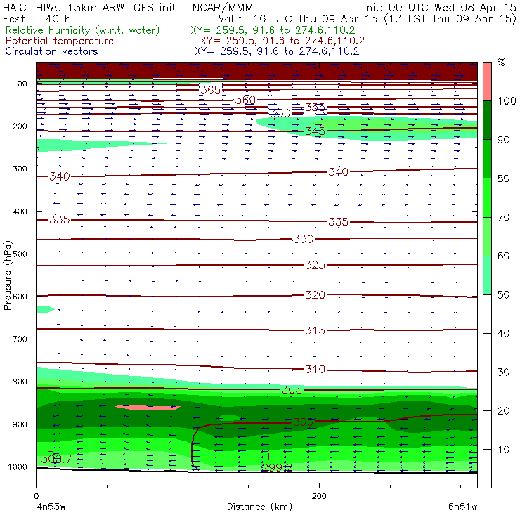Select the '355' potential temperature contour label

[x=316, y=107]
